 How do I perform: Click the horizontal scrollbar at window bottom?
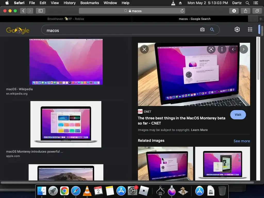127,182
